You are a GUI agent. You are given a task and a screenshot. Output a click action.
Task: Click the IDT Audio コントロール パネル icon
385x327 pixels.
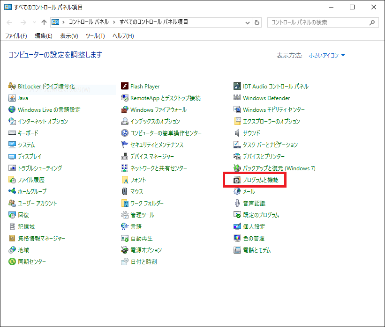(x=237, y=86)
